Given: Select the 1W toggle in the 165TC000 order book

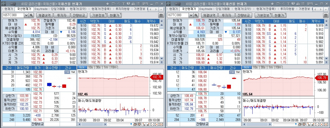Looking at the screenshot, I should [67, 72].
